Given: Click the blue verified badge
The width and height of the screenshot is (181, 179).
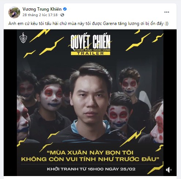Looking at the screenshot, I should [65, 9].
